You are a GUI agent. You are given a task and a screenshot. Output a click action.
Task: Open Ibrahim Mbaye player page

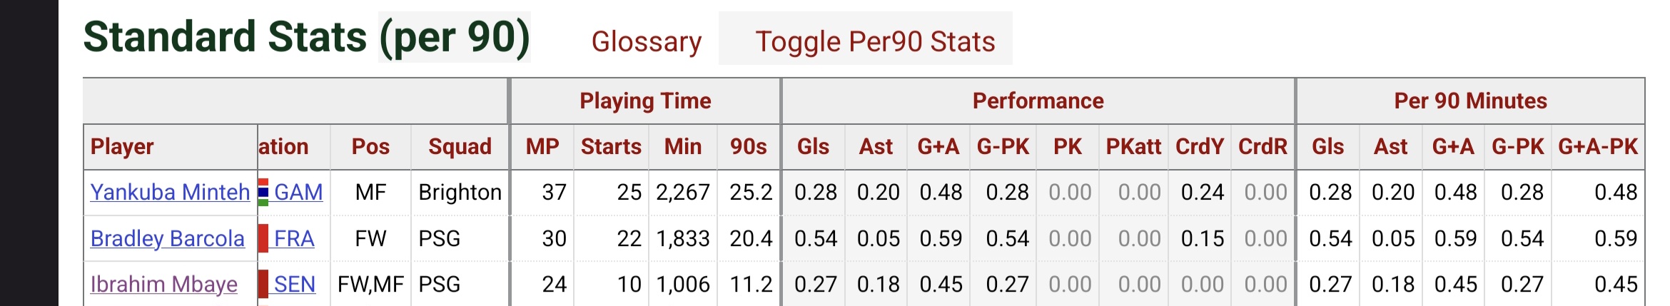coord(164,284)
